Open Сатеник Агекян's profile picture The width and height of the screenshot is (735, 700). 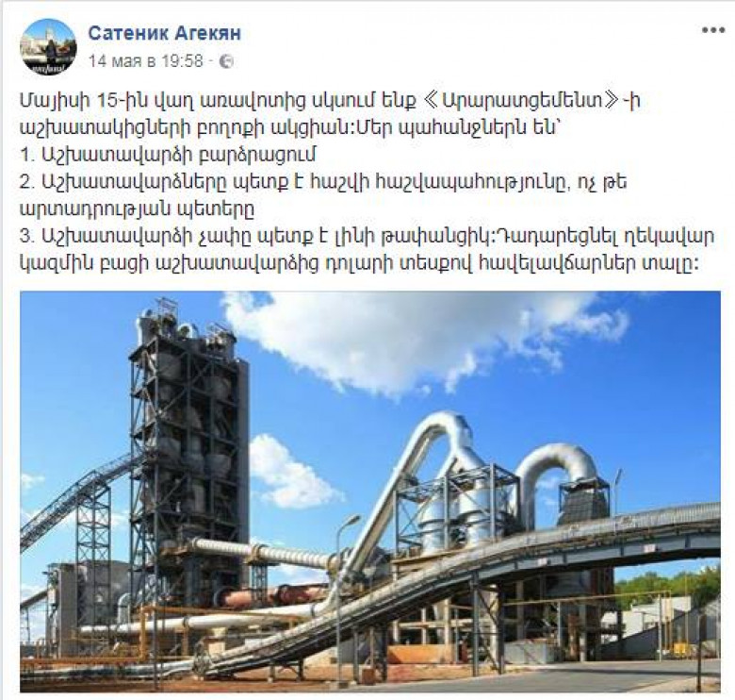(x=48, y=47)
